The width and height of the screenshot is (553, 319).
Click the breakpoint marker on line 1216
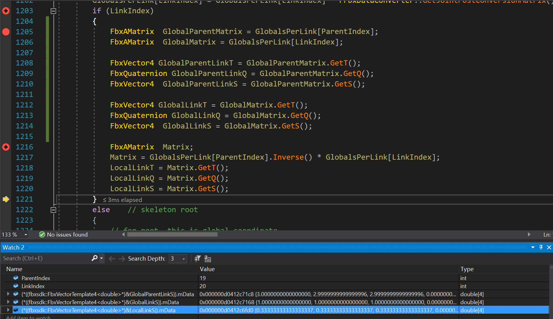pyautogui.click(x=6, y=147)
